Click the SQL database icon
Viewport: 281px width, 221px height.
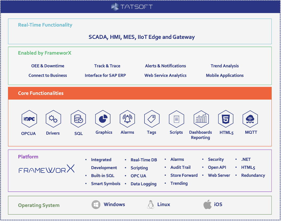click(78, 119)
